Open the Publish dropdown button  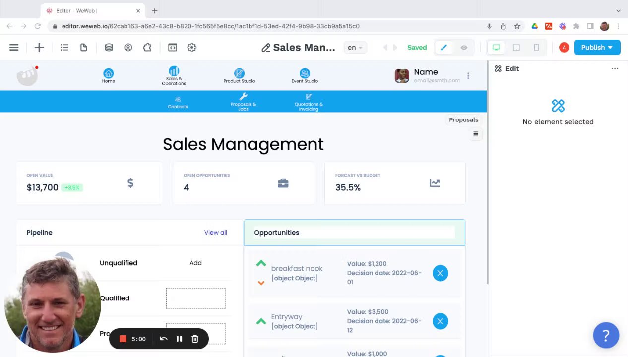pos(597,48)
